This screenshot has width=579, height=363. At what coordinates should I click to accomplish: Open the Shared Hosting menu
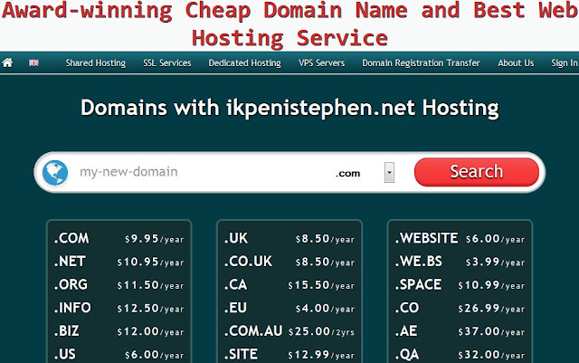(96, 63)
